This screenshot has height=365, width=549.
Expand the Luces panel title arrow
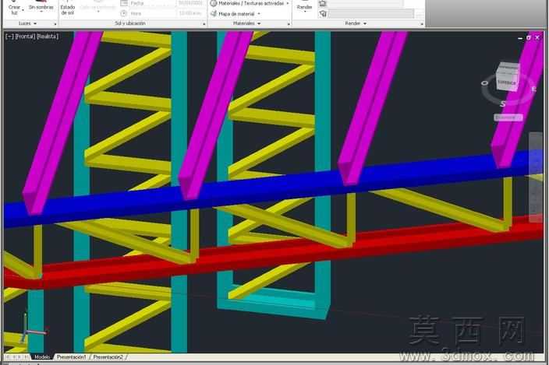(35, 23)
